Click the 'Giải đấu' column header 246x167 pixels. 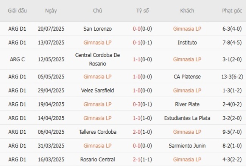(17, 11)
